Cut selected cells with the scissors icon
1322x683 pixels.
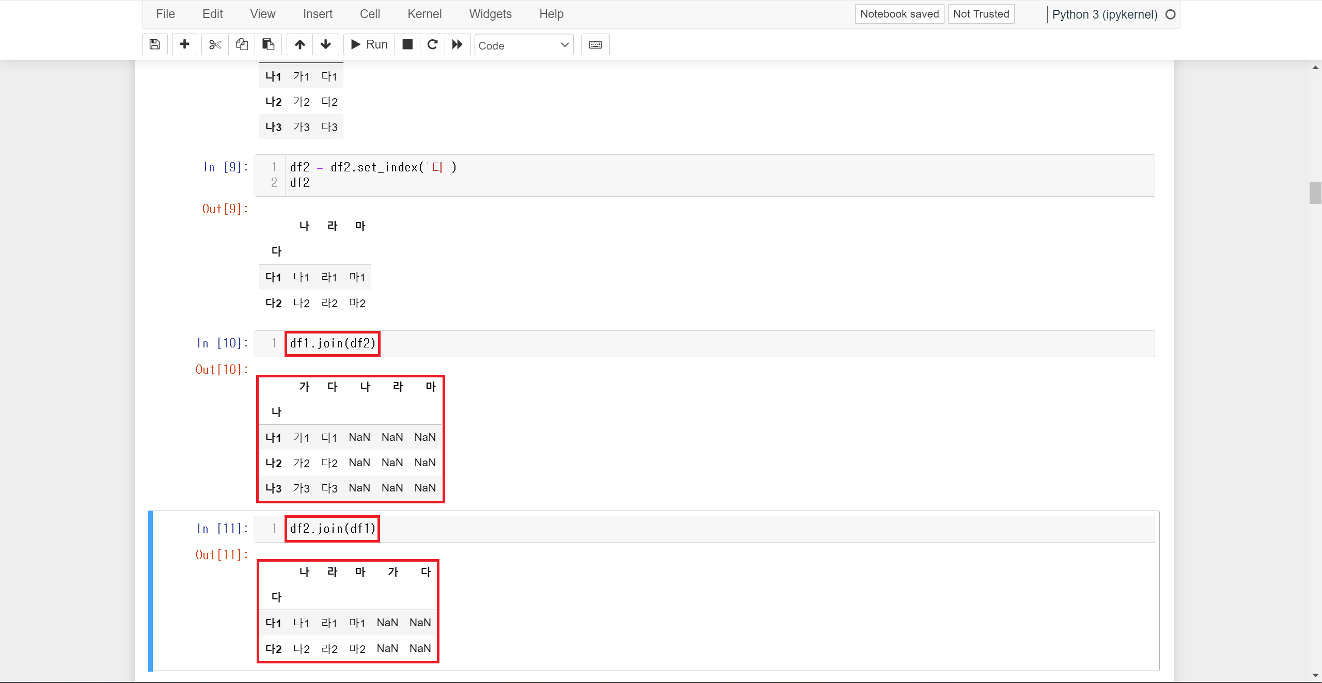point(215,44)
